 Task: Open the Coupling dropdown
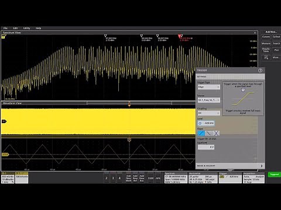208,113
